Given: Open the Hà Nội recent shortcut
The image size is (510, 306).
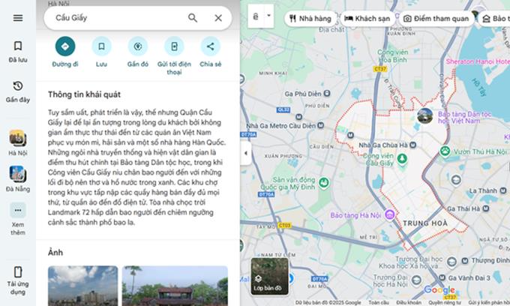Looking at the screenshot, I should click(18, 142).
